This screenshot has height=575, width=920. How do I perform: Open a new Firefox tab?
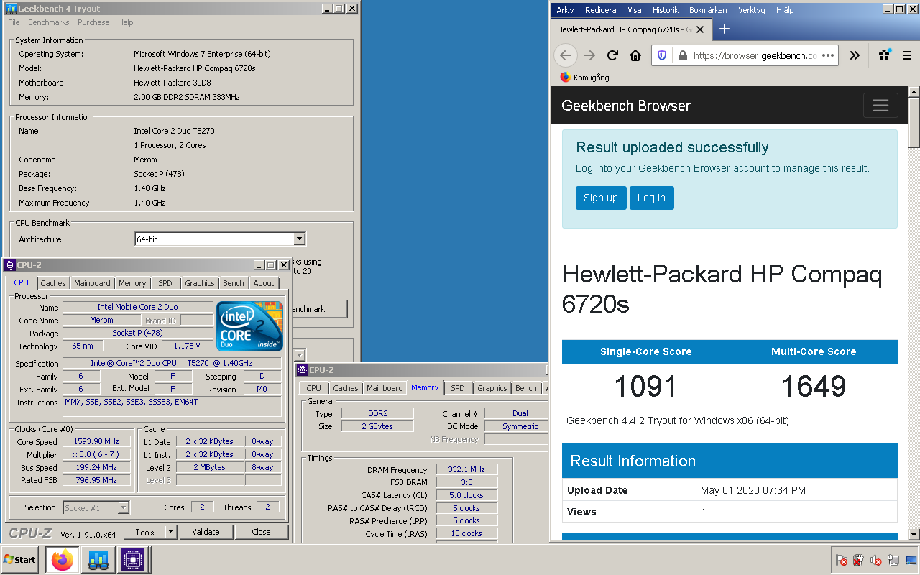[724, 29]
